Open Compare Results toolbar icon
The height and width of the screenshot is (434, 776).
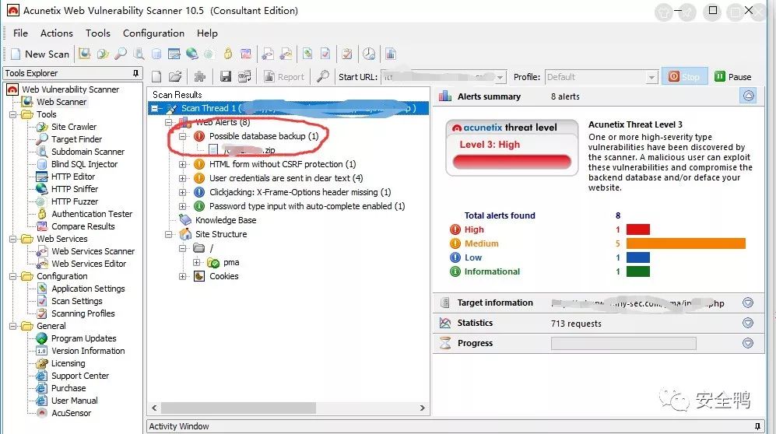click(x=245, y=54)
